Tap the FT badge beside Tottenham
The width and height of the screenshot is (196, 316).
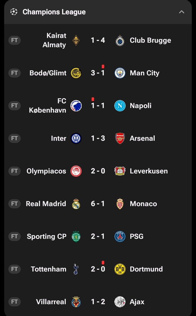14,269
